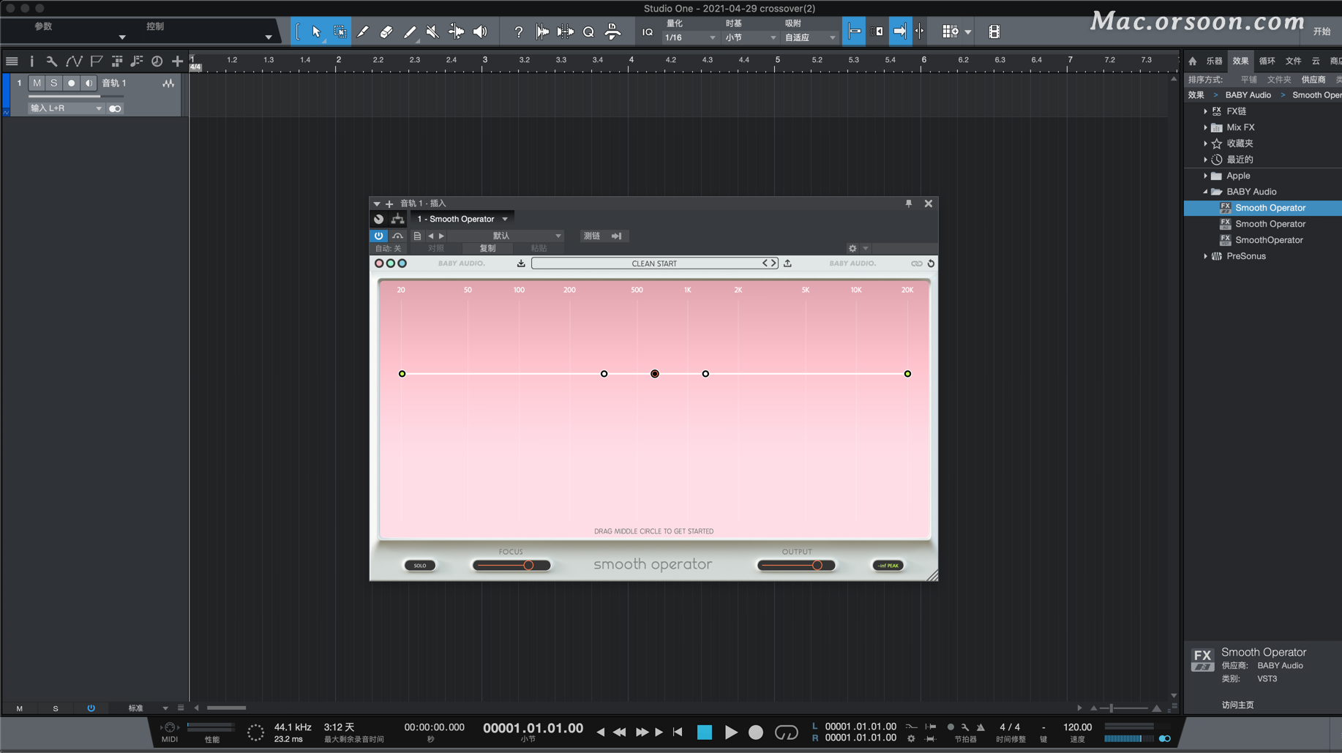This screenshot has height=753, width=1342.
Task: Open the Video player film icon
Action: pos(994,31)
